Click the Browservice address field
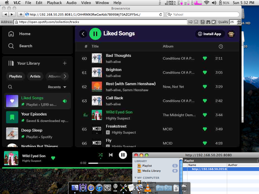259x194 pixels. tap(101, 22)
